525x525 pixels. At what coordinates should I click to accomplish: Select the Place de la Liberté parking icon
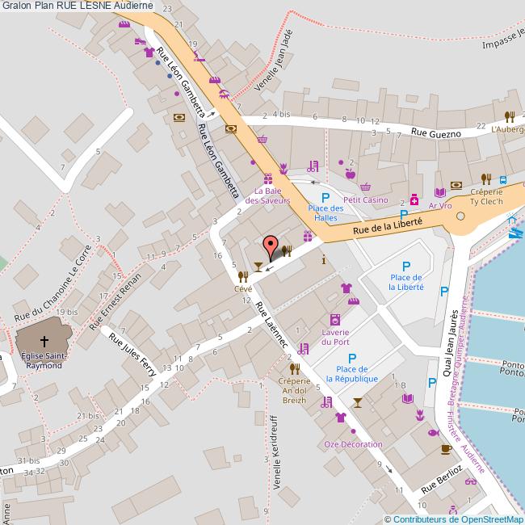pyautogui.click(x=405, y=266)
